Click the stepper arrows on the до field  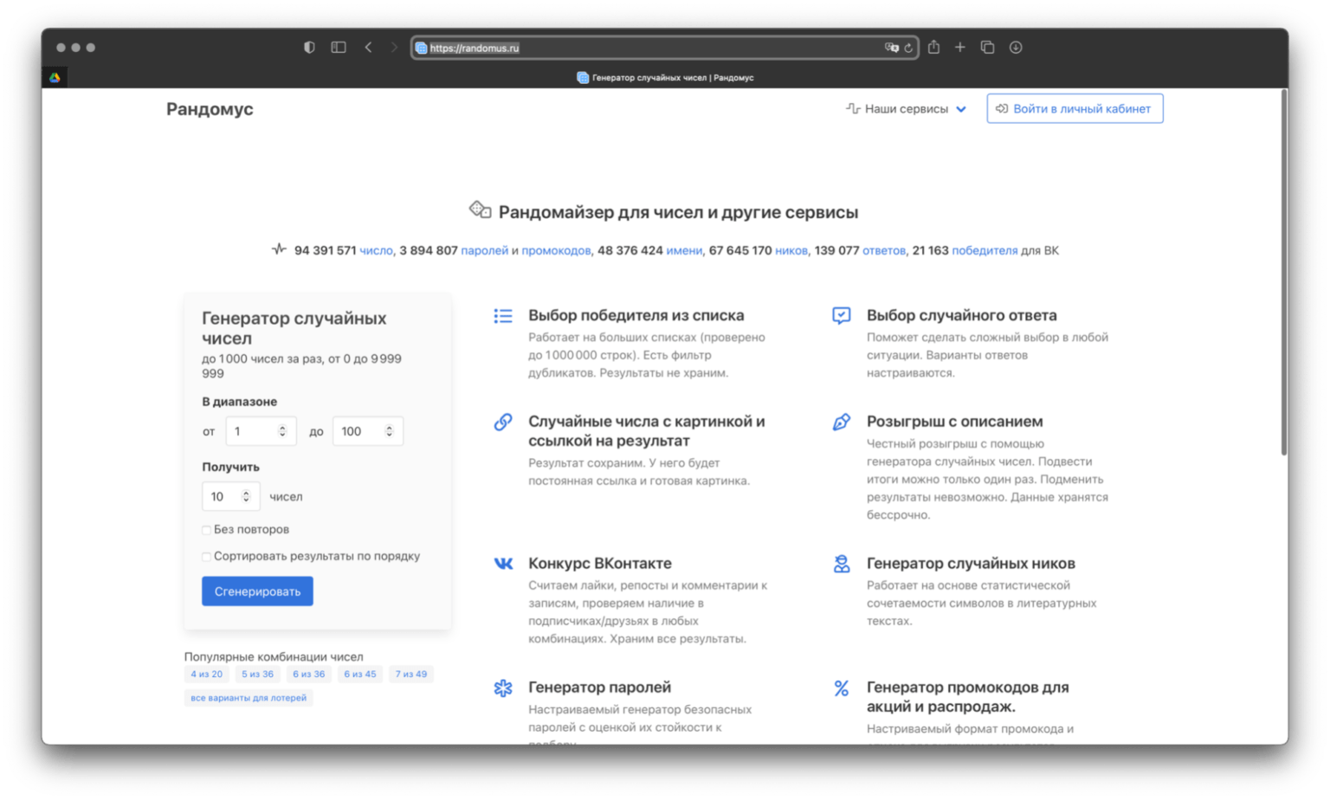click(389, 431)
